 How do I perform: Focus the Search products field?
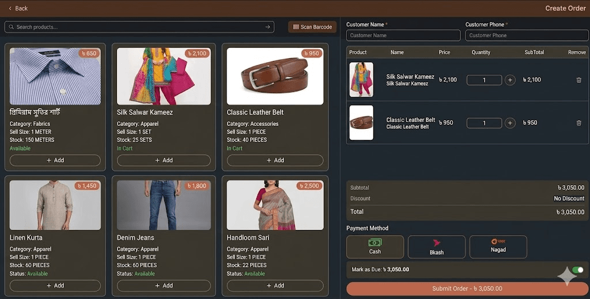139,27
